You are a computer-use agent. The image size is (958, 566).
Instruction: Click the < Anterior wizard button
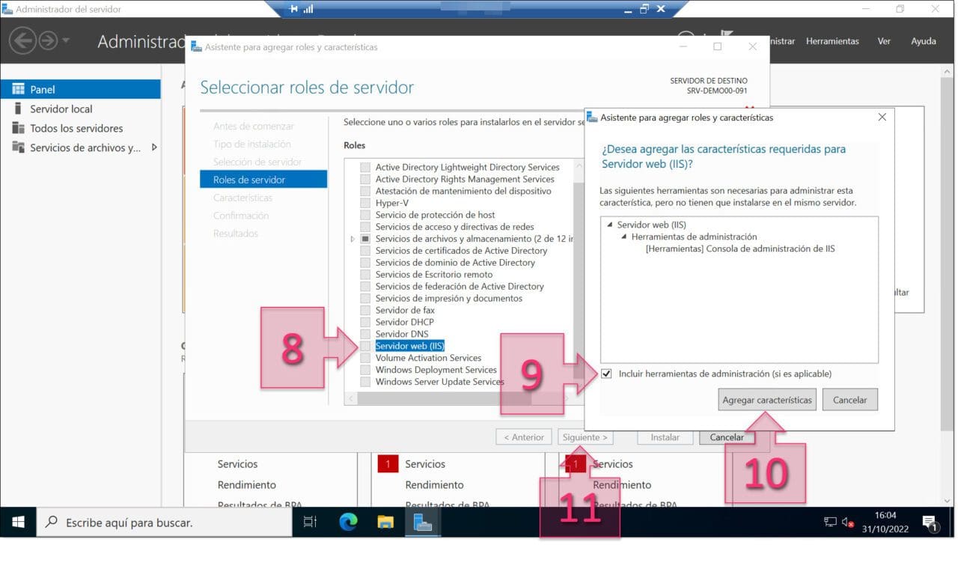pyautogui.click(x=524, y=437)
